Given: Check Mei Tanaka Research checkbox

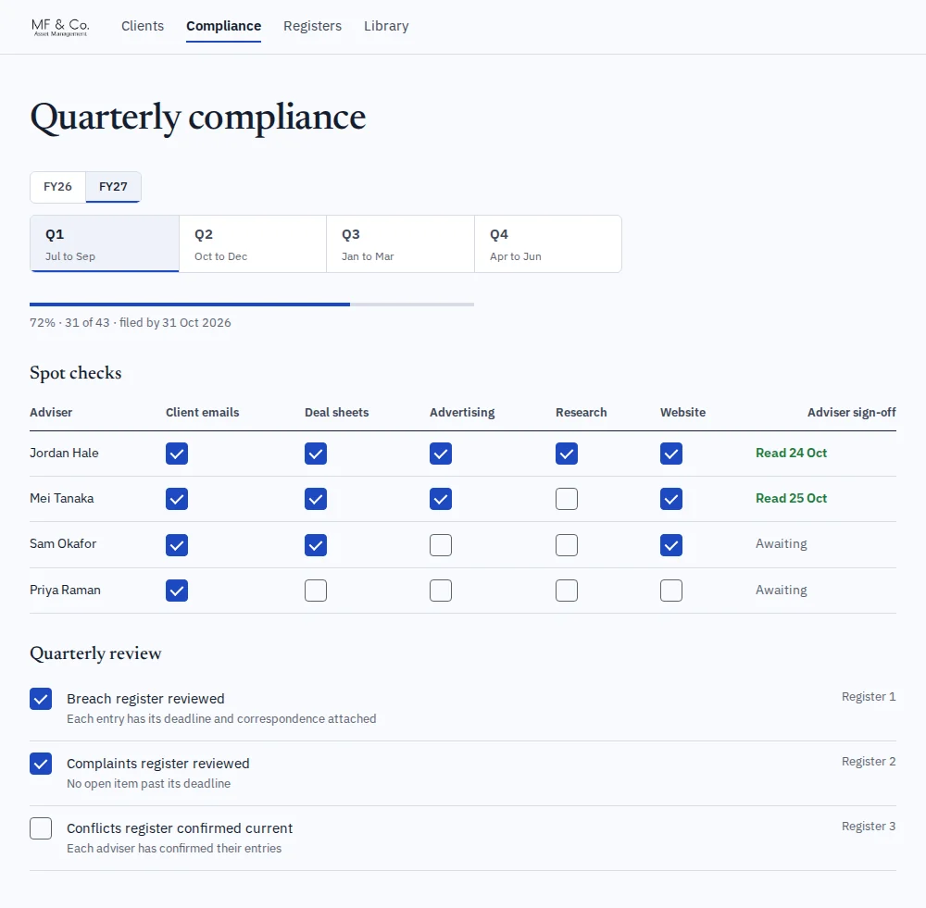Looking at the screenshot, I should click(x=567, y=499).
